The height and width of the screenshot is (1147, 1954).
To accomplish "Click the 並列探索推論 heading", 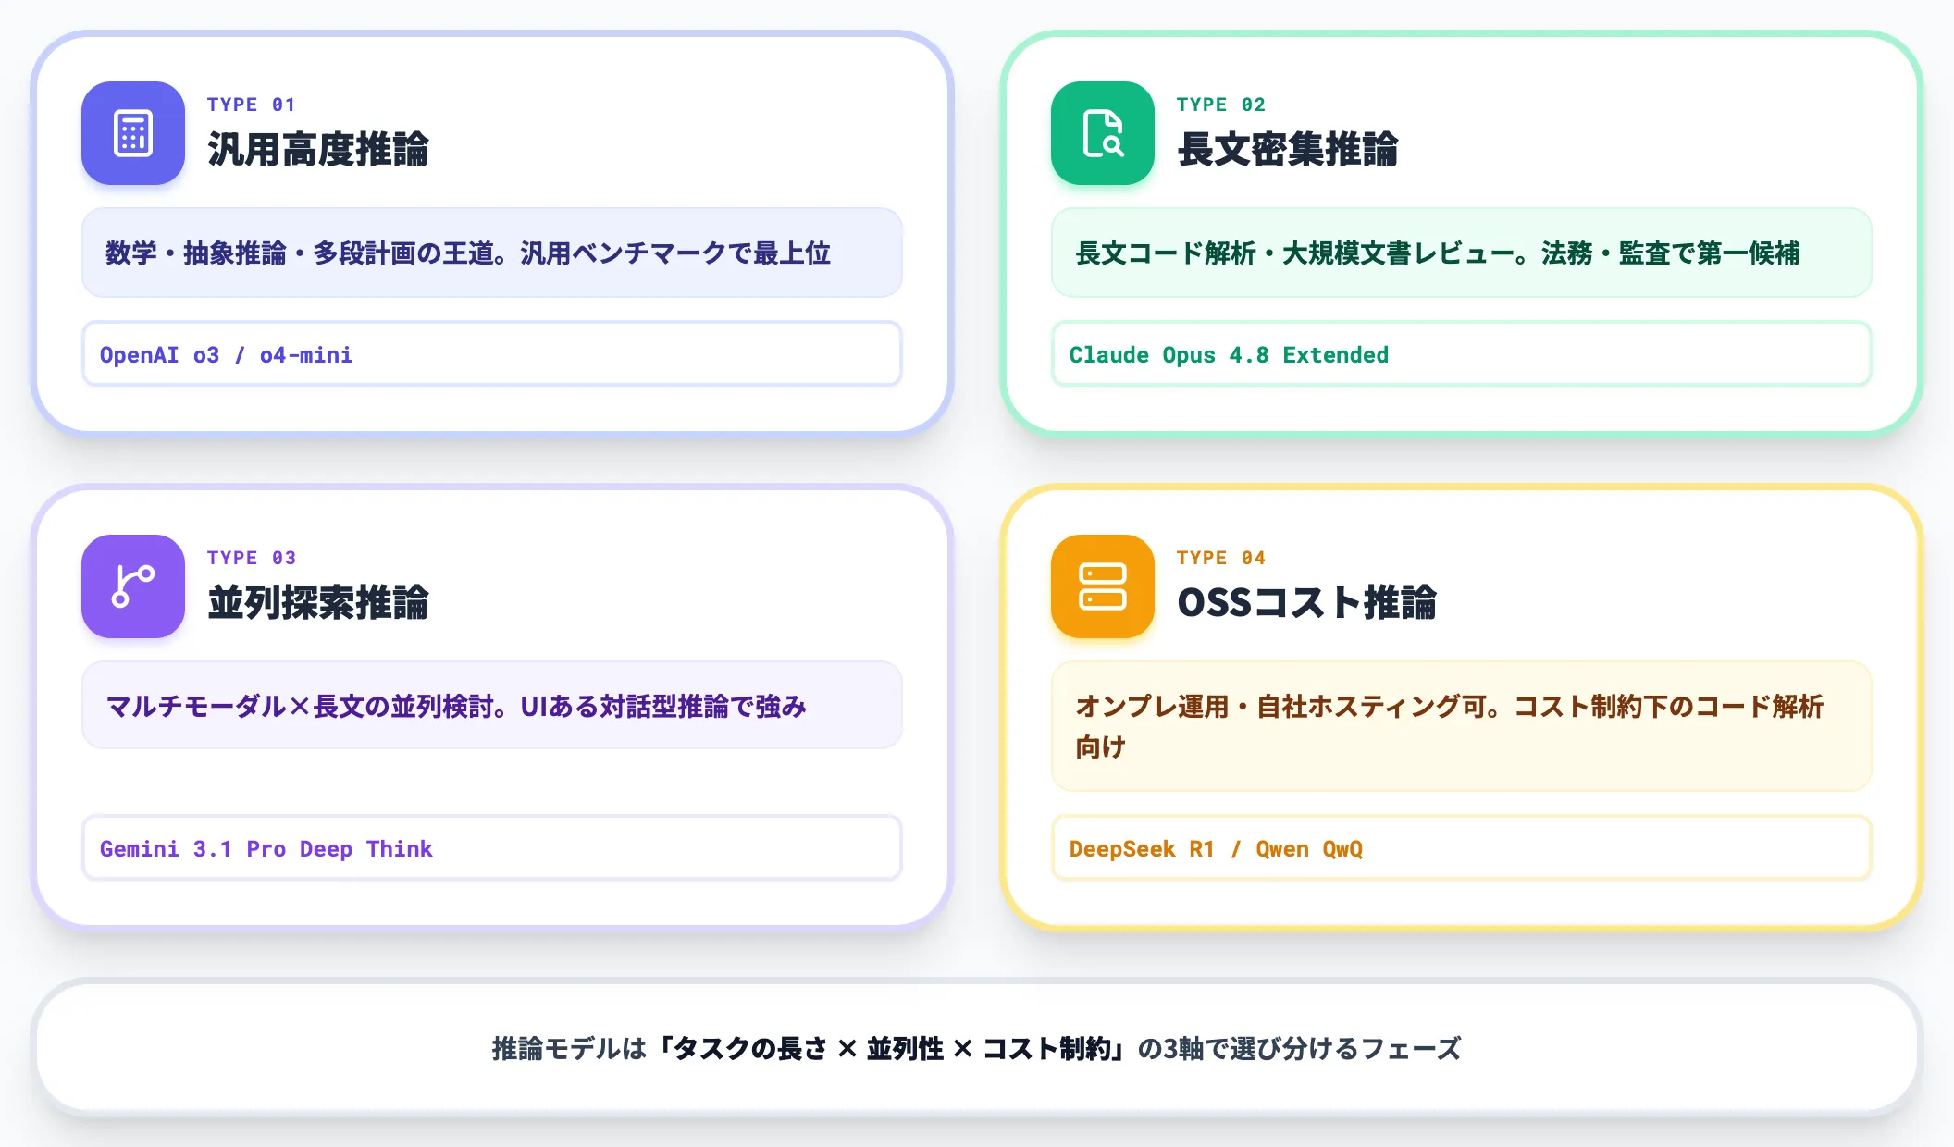I will pos(318,603).
